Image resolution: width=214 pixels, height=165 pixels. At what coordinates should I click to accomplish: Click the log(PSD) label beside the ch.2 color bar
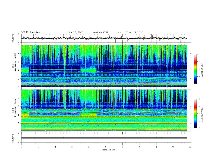[202, 115]
